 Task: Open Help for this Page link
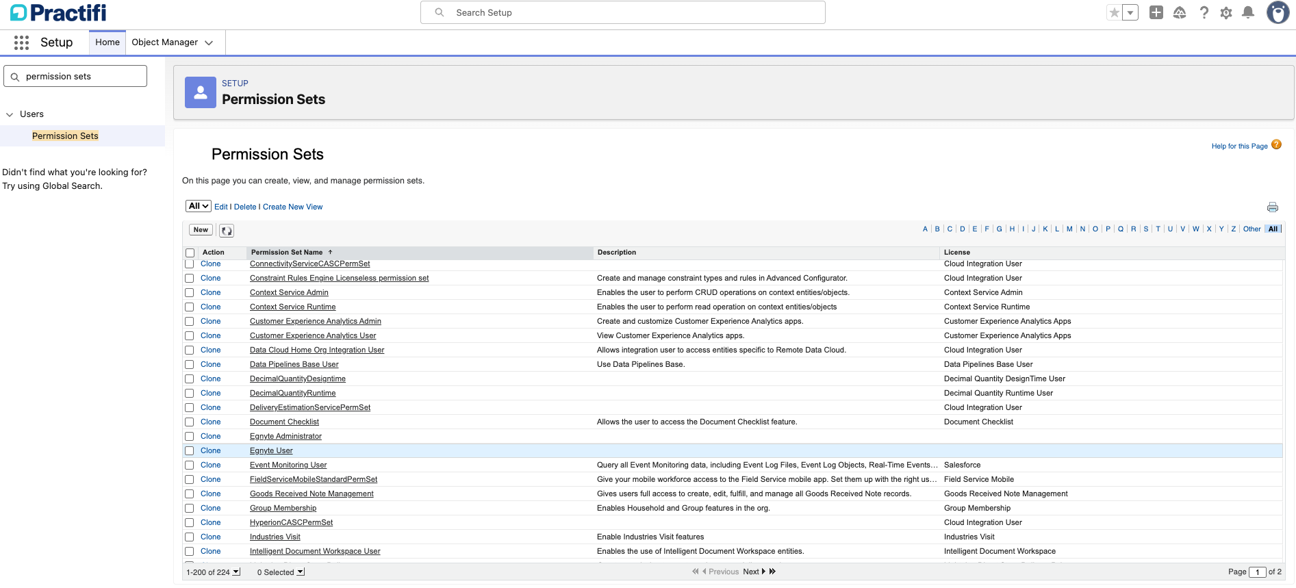pyautogui.click(x=1239, y=146)
